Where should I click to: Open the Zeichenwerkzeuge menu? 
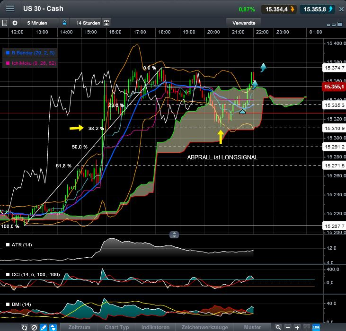point(204,328)
